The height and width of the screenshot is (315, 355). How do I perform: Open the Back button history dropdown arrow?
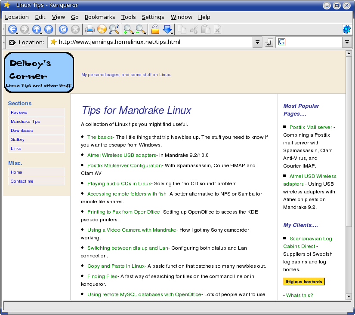(x=17, y=34)
